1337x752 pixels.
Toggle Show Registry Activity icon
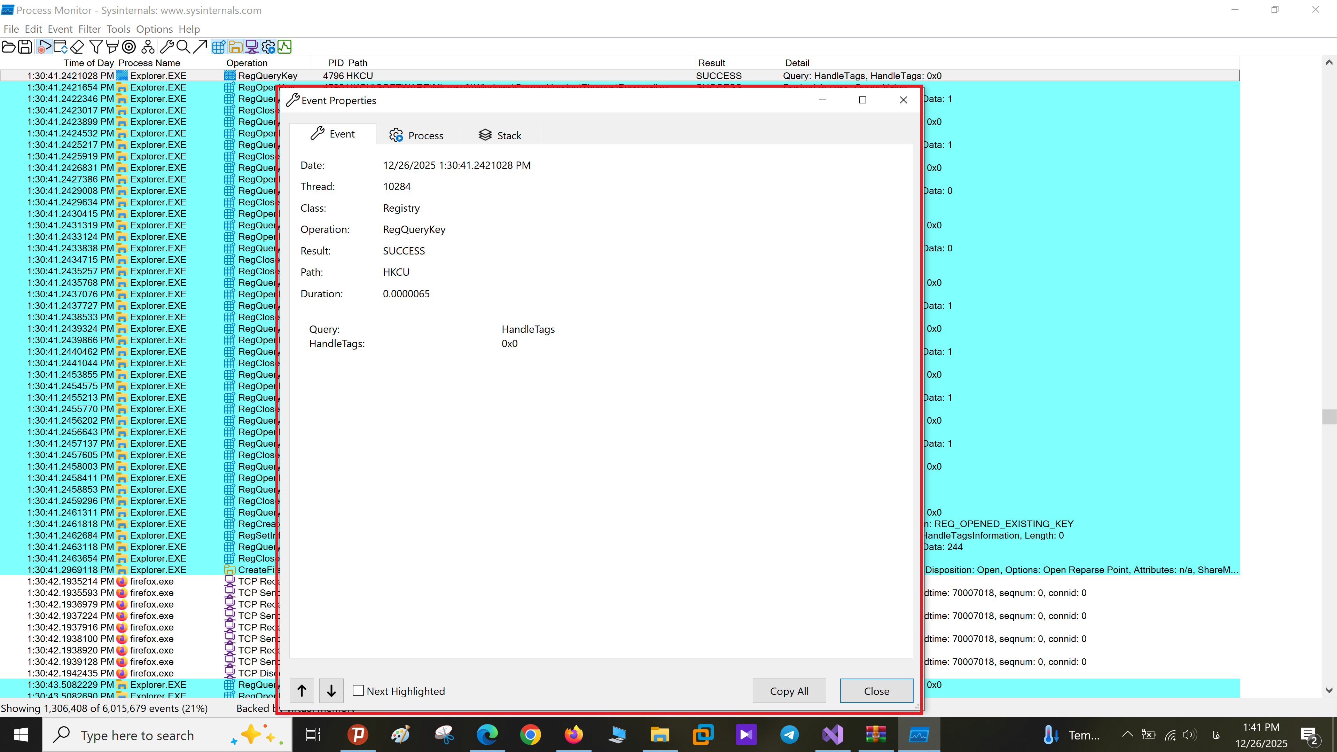(x=219, y=47)
